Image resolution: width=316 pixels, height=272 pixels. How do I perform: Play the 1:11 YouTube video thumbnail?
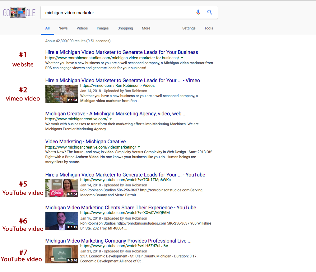click(x=62, y=221)
